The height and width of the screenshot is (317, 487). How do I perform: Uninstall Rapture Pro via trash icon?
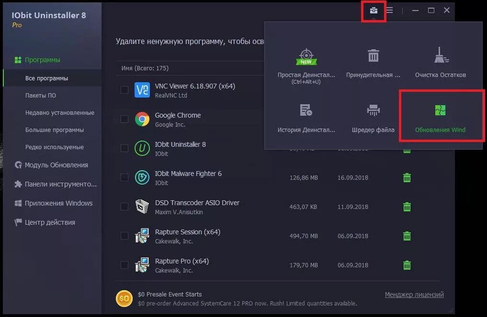click(x=407, y=265)
